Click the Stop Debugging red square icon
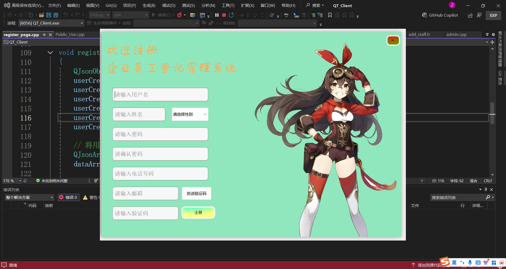Image resolution: width=506 pixels, height=269 pixels. [x=224, y=15]
